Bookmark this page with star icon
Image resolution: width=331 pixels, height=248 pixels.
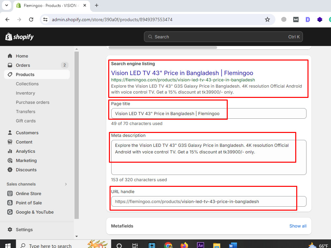click(267, 20)
